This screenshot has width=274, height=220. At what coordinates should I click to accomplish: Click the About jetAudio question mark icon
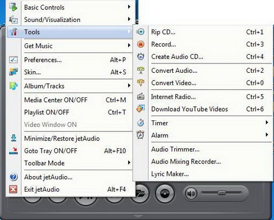coord(13,177)
